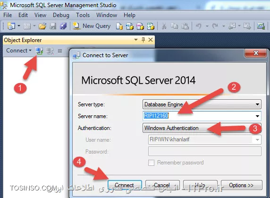Click the Analysis Services XMLA Query icon
Image resolution: width=270 pixels, height=198 pixels.
(151, 26)
